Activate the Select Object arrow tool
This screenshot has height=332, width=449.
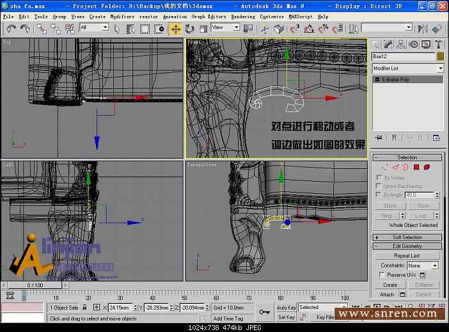pos(117,29)
